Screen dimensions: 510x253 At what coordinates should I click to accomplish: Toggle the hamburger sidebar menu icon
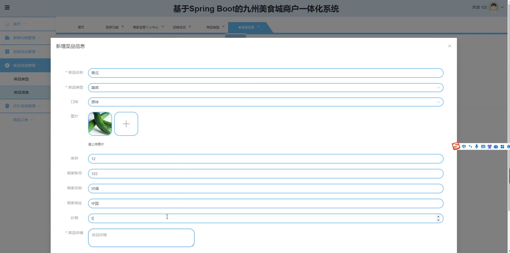[7, 7]
